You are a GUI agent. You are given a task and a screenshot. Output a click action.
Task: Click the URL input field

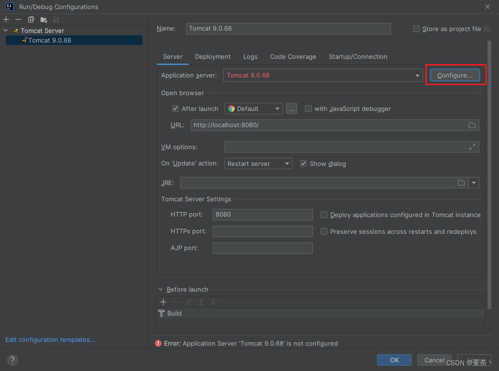point(335,125)
